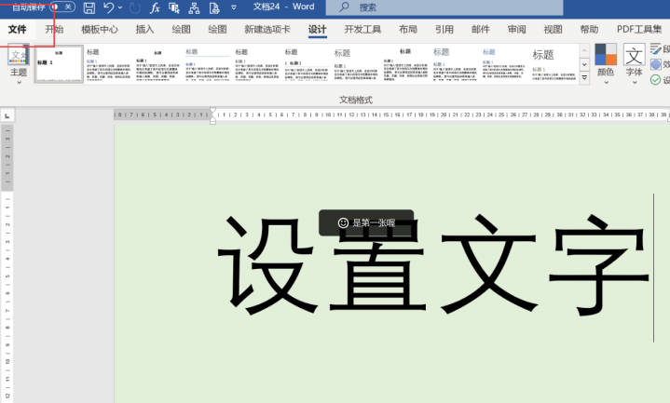Click the 文档格式 group label
The width and height of the screenshot is (670, 403).
[x=356, y=100]
